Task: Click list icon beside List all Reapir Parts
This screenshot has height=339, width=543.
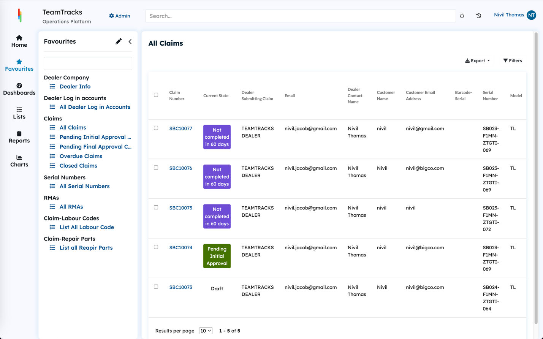Action: [x=52, y=248]
